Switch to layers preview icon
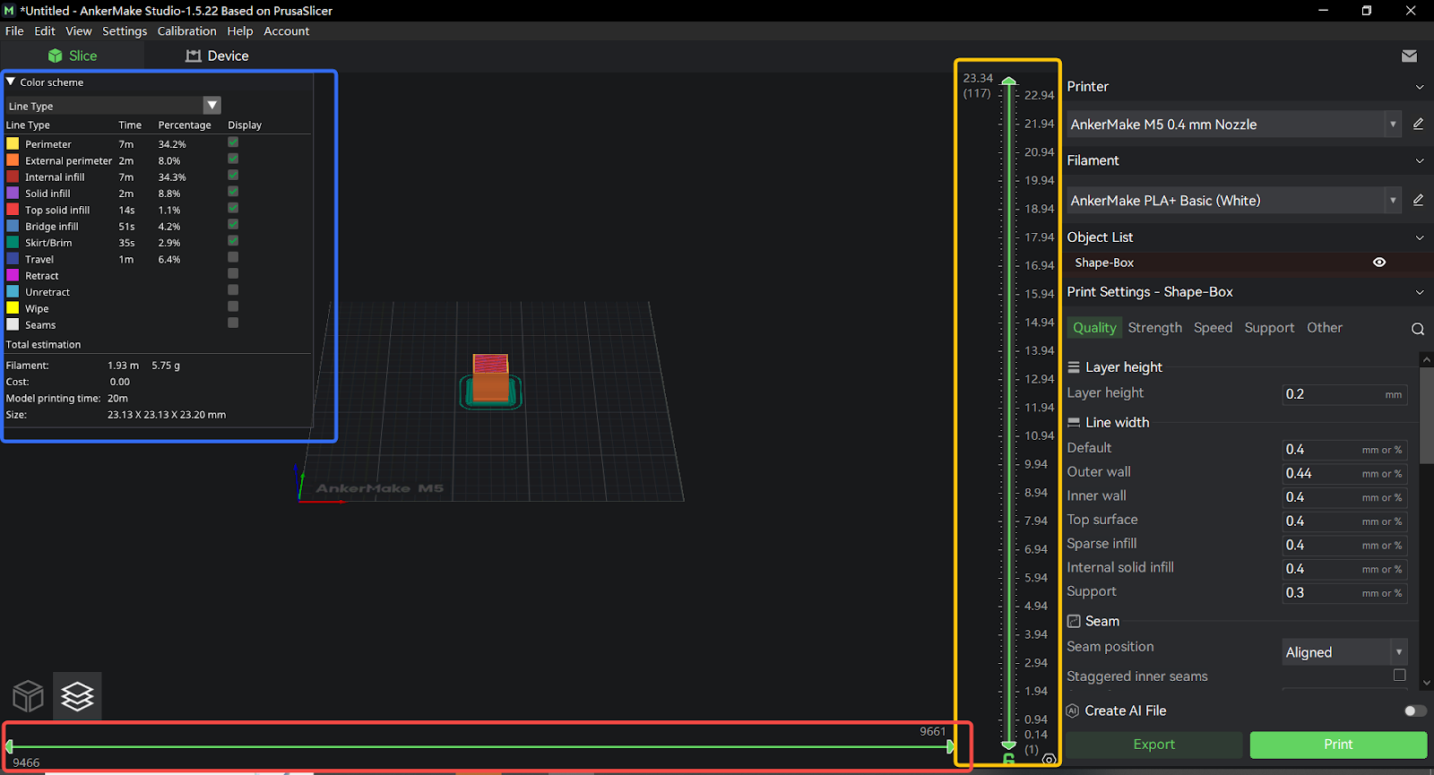 (77, 695)
